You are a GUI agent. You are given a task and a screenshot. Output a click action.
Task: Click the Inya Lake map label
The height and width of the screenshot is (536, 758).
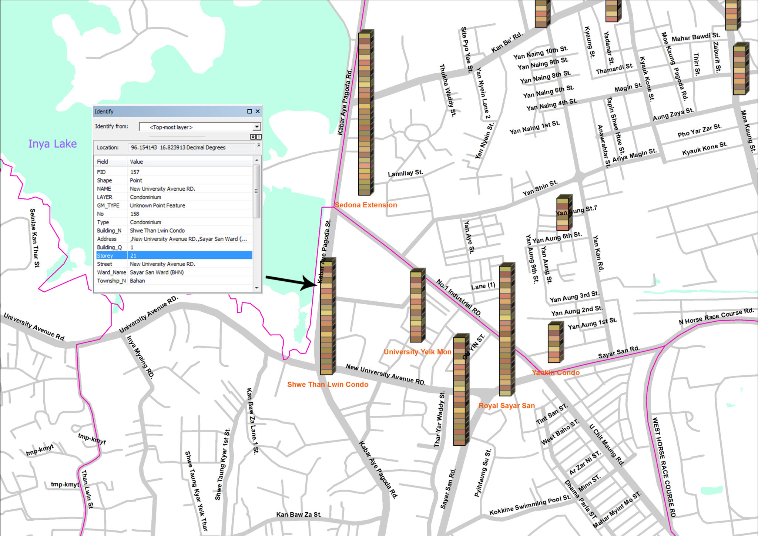point(53,144)
